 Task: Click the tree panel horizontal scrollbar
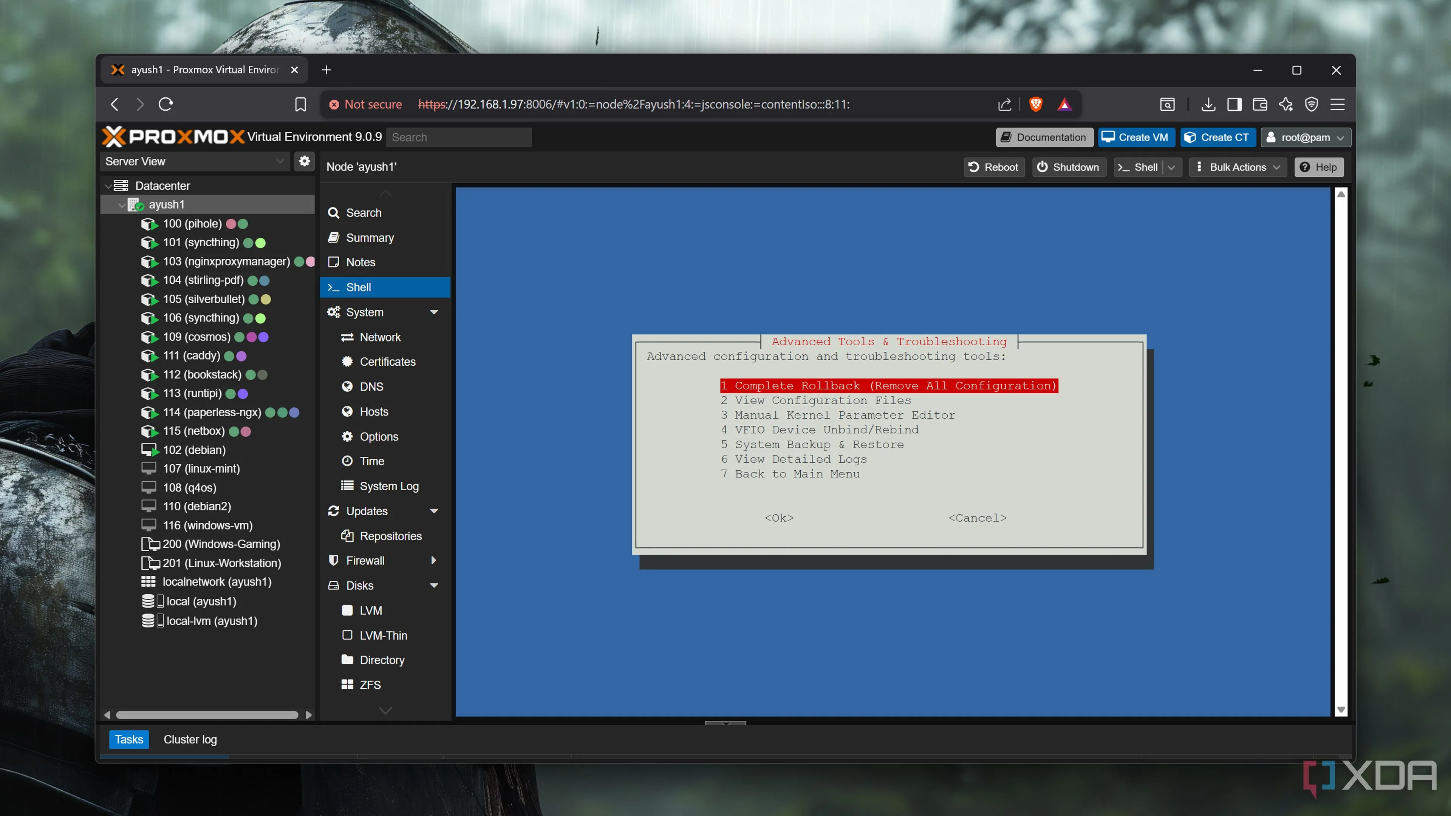pos(207,715)
